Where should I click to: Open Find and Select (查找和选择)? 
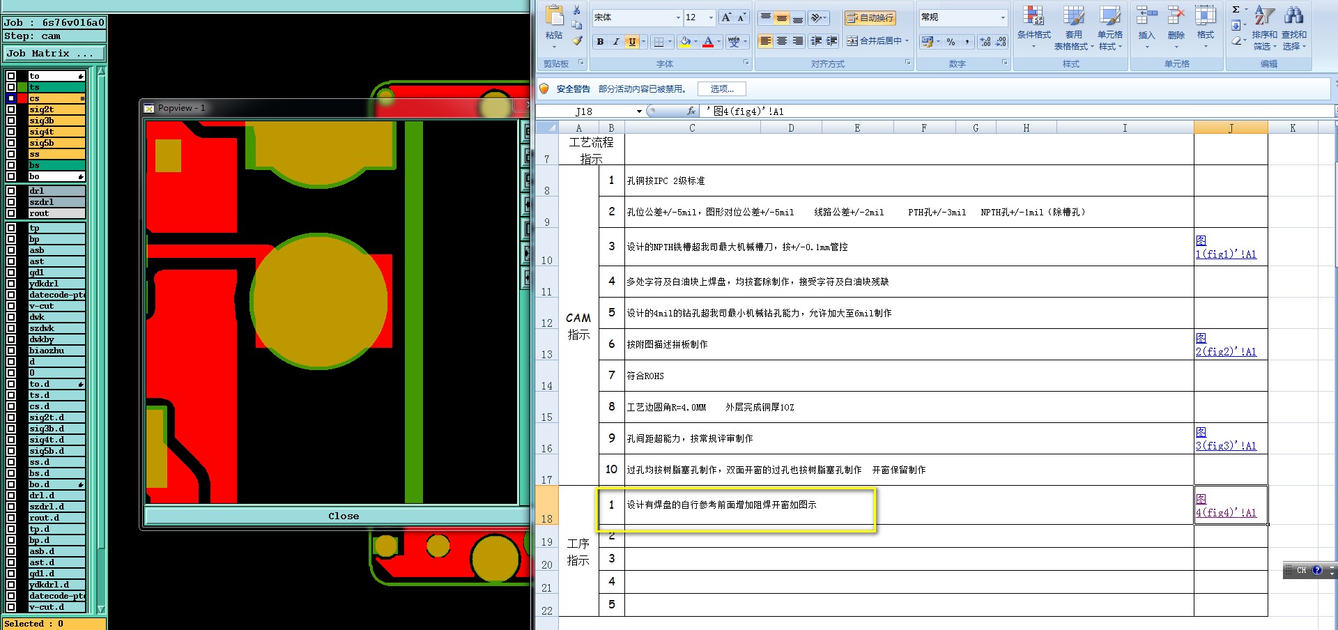(x=1294, y=28)
